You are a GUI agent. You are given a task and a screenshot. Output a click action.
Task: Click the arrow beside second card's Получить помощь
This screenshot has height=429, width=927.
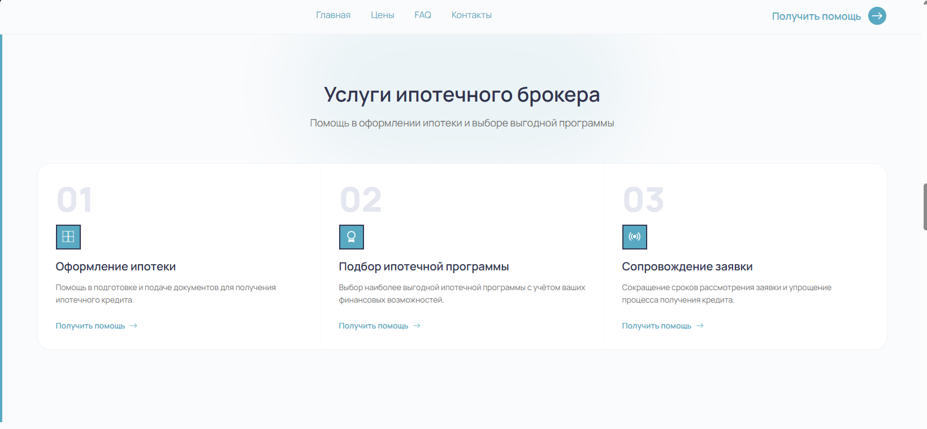(417, 326)
